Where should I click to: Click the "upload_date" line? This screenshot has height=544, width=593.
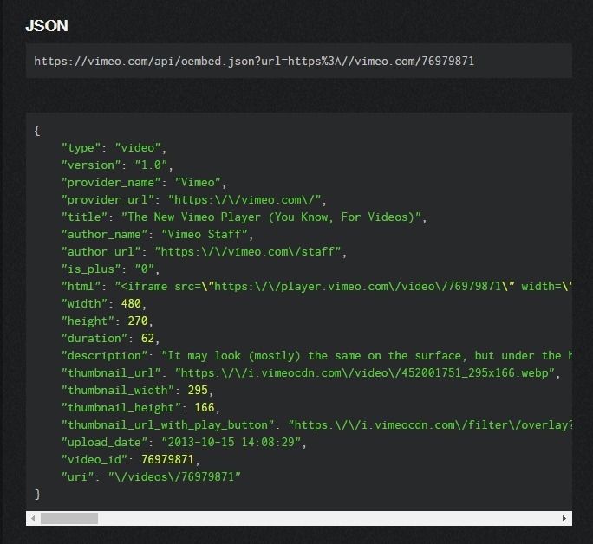click(x=184, y=443)
